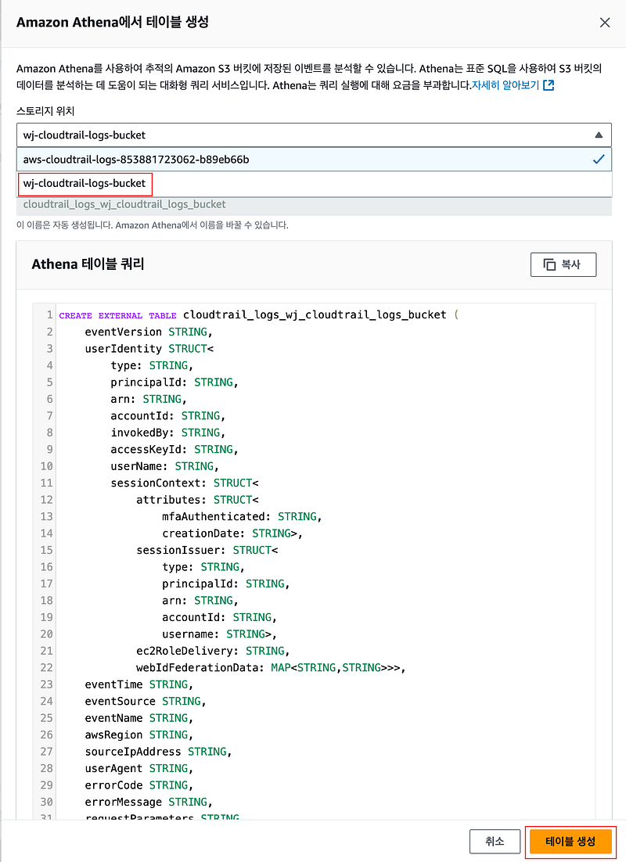Select aws-cloudtrail-logs-853881723062-b89eb66b option
626x862 pixels.
[x=314, y=160]
